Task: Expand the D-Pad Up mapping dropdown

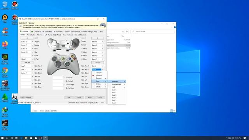Action: (64, 78)
